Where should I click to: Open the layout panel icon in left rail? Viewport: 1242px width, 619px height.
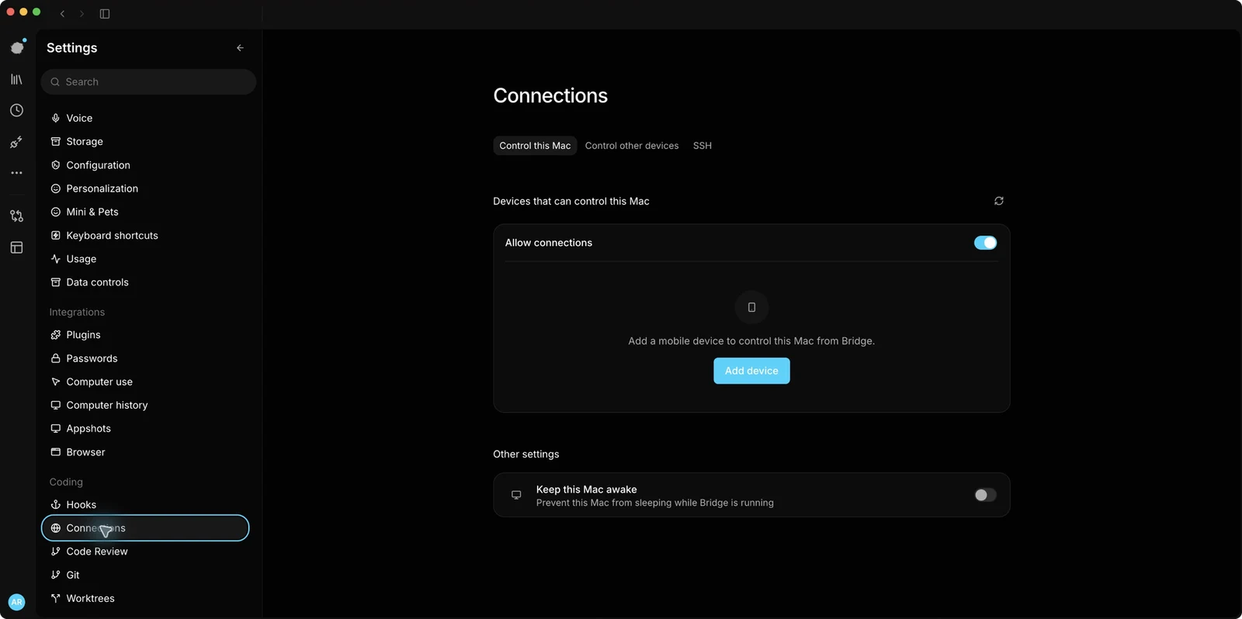16,247
